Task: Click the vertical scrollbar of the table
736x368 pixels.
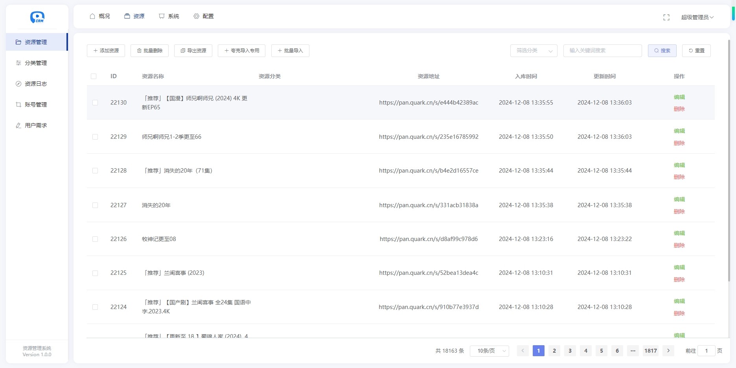Action: (729, 157)
